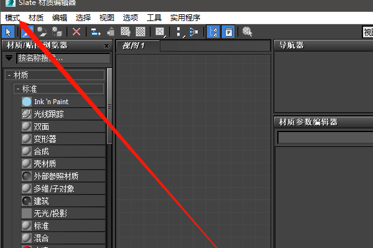
Task: Open the 材质 menu
Action: coord(36,18)
